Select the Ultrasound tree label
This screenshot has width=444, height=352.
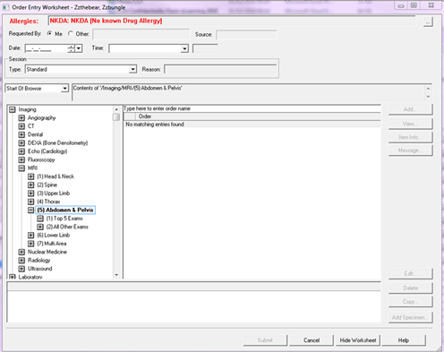pyautogui.click(x=40, y=269)
